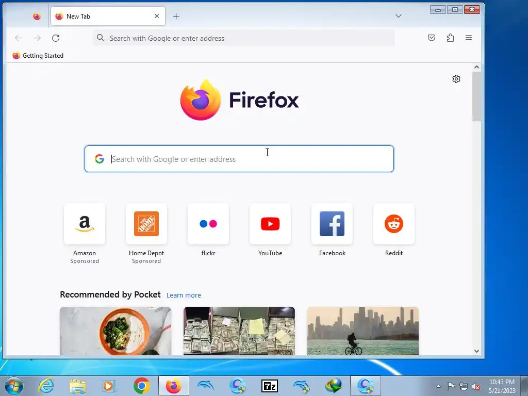The image size is (528, 396).
Task: Open the cyclist skyline Pocket story
Action: click(362, 331)
